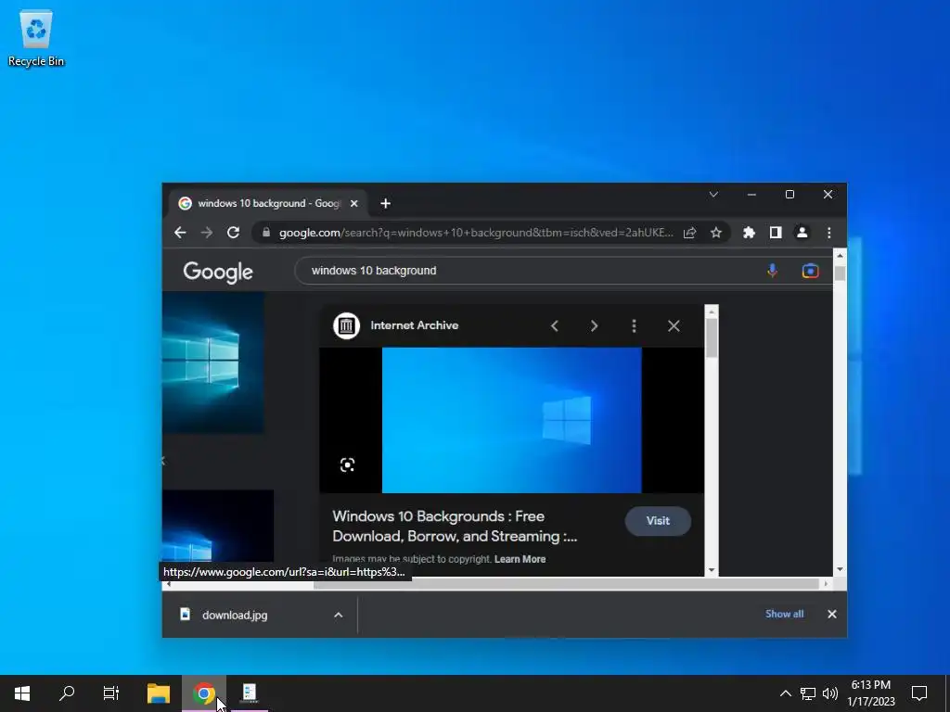Bookmark this tab with the star
This screenshot has height=712, width=950.
716,233
